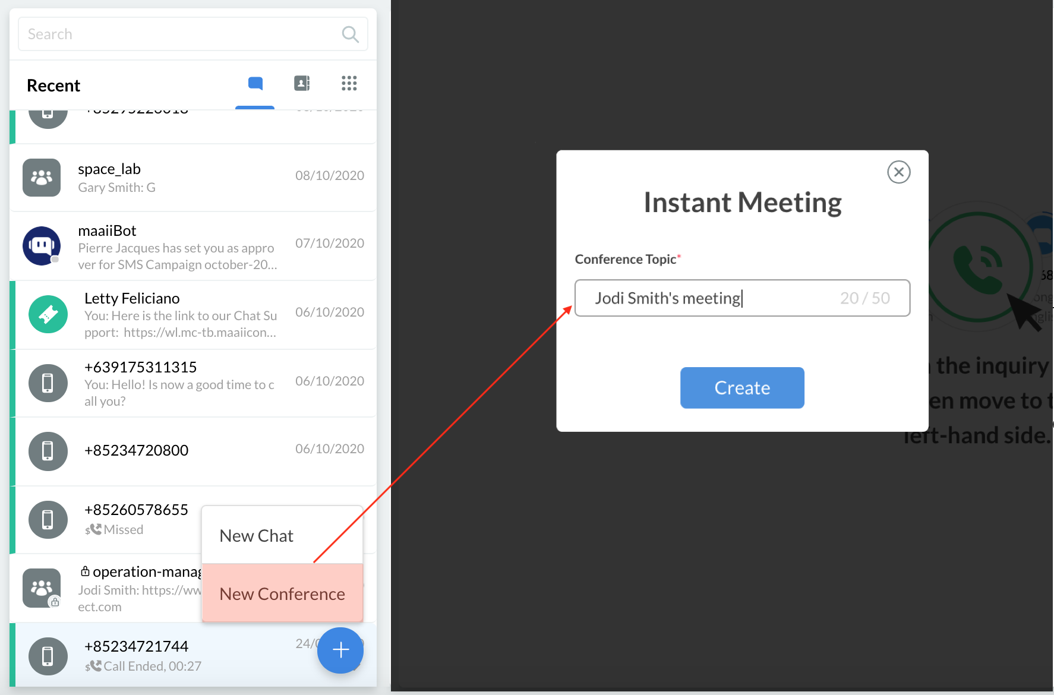Open the +639175311315 conversation
The height and width of the screenshot is (695, 1054).
193,383
